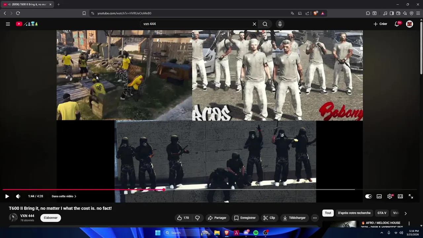Open Spotify from the taskbar
Viewport: 423px width, 238px height.
click(x=256, y=233)
